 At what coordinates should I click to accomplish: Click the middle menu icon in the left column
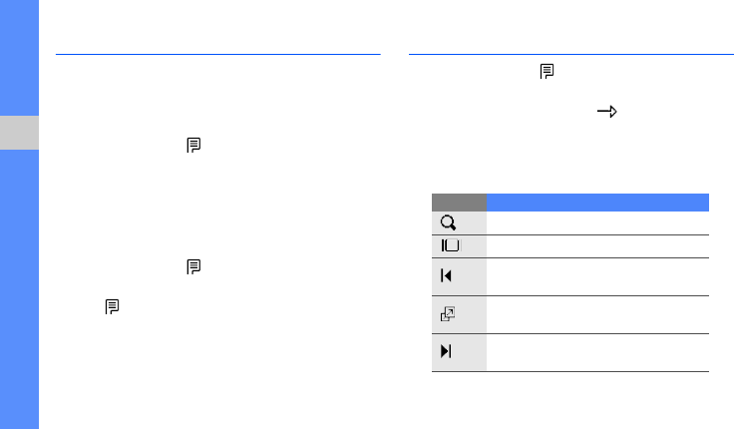192,266
